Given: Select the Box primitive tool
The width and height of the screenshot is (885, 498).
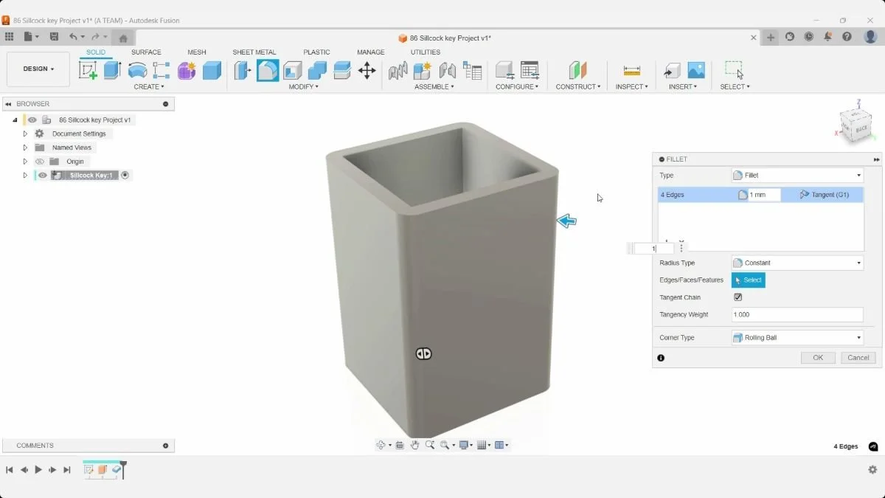Looking at the screenshot, I should (212, 70).
